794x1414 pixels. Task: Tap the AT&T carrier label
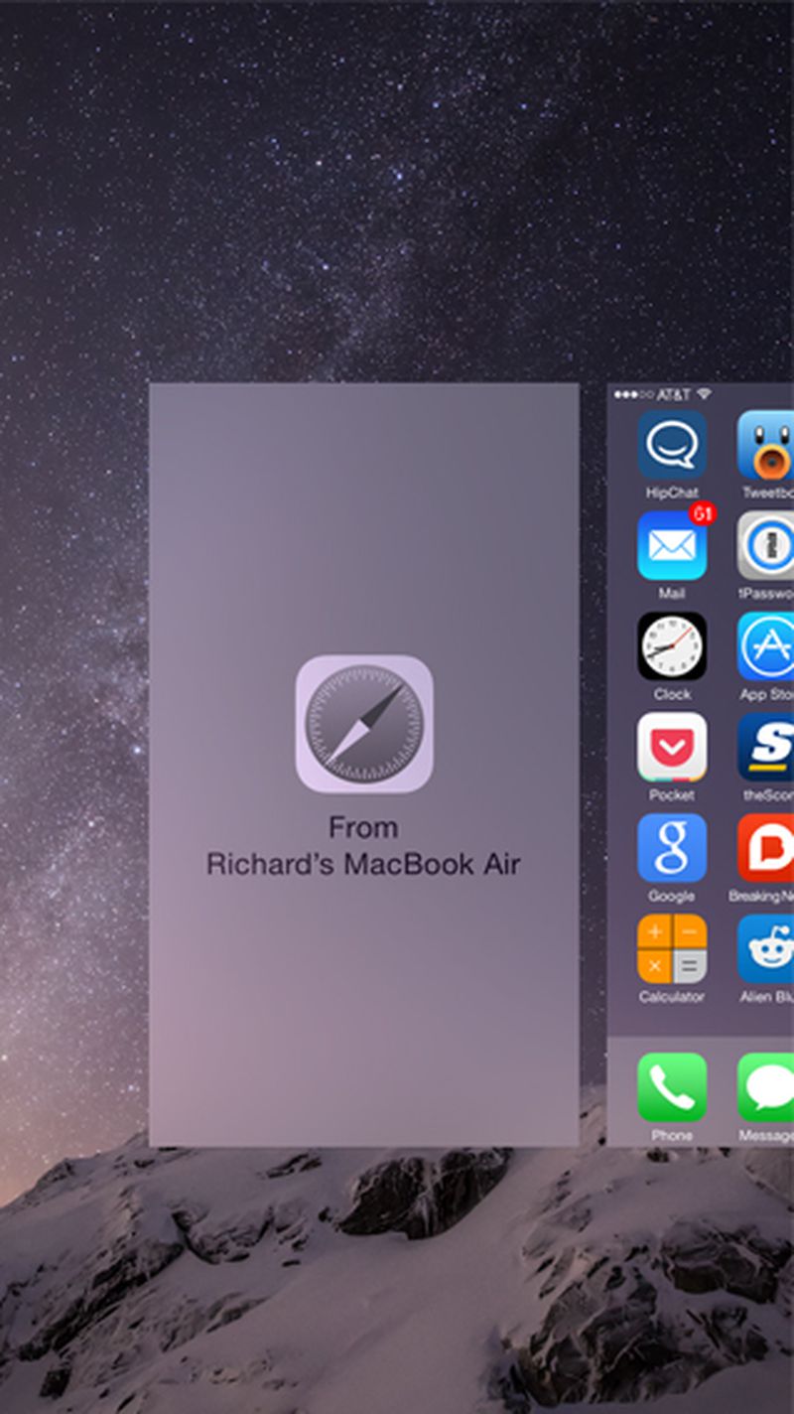click(x=673, y=394)
